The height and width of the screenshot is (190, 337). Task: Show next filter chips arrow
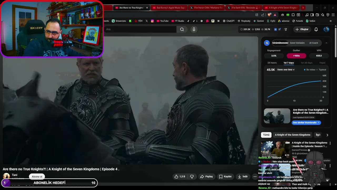327,135
